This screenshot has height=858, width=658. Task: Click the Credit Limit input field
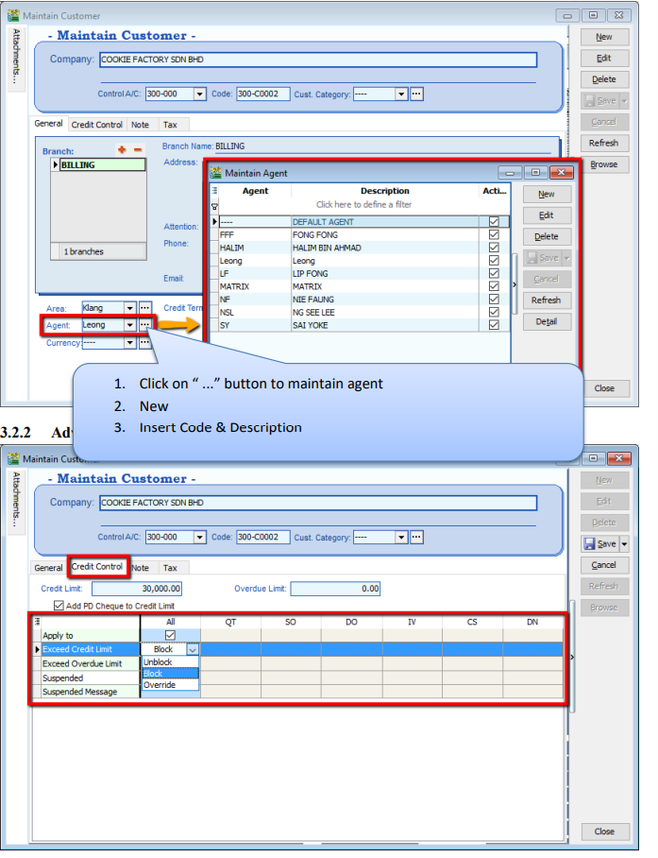pos(137,589)
